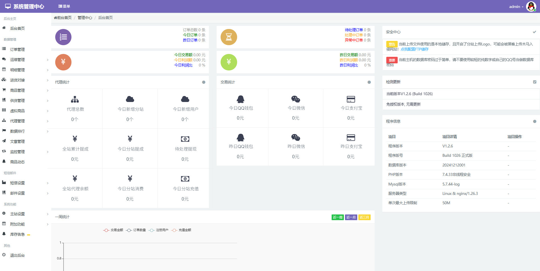The image size is (540, 271).
Task: Open the admin user dropdown
Action: coord(516,7)
